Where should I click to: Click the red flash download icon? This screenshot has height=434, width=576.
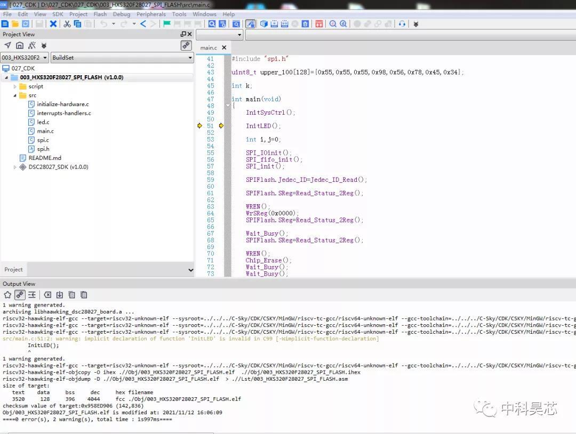(x=319, y=24)
